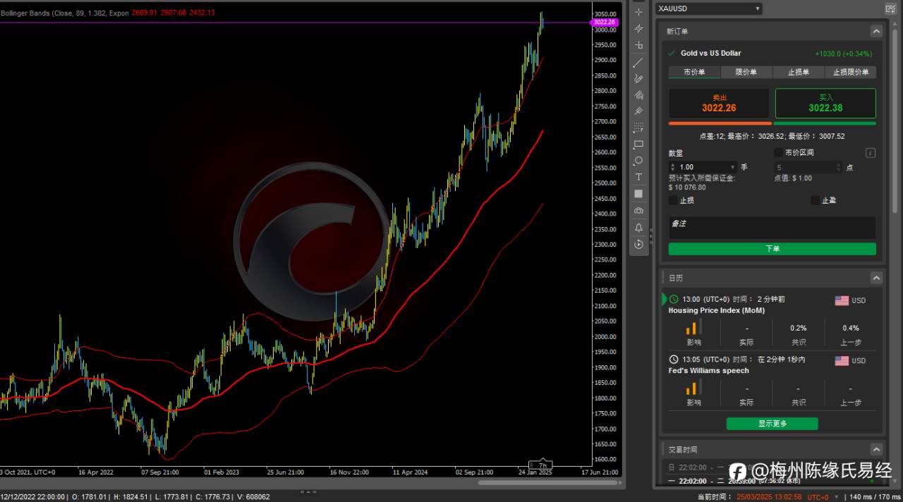Image resolution: width=903 pixels, height=502 pixels.
Task: Click the green checkmark beside Gold vs US Dollar
Action: [672, 53]
